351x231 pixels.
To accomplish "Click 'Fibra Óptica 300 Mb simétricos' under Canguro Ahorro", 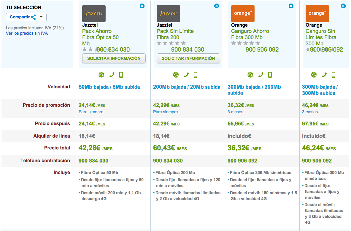I will click(x=261, y=173).
